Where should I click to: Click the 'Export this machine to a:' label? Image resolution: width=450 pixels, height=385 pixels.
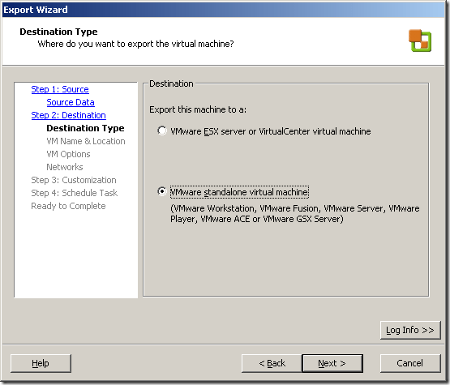pyautogui.click(x=198, y=109)
